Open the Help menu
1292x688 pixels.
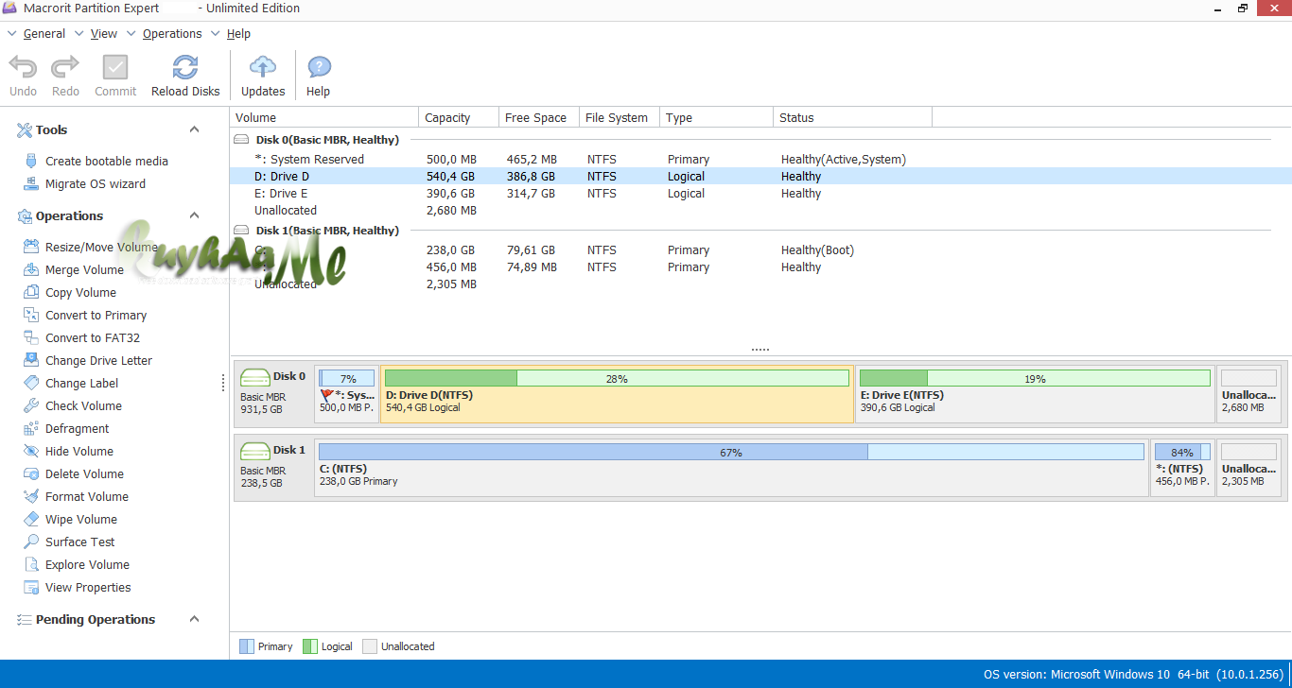[238, 34]
